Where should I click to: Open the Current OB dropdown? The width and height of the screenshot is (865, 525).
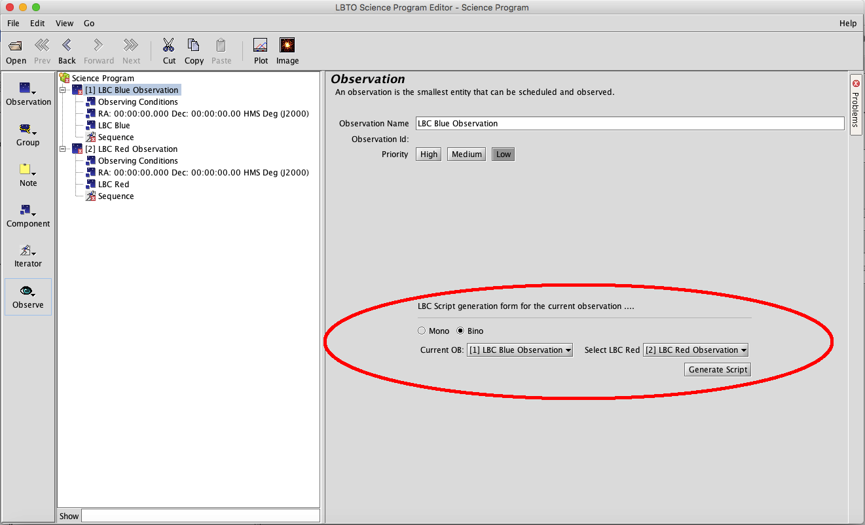click(x=520, y=350)
